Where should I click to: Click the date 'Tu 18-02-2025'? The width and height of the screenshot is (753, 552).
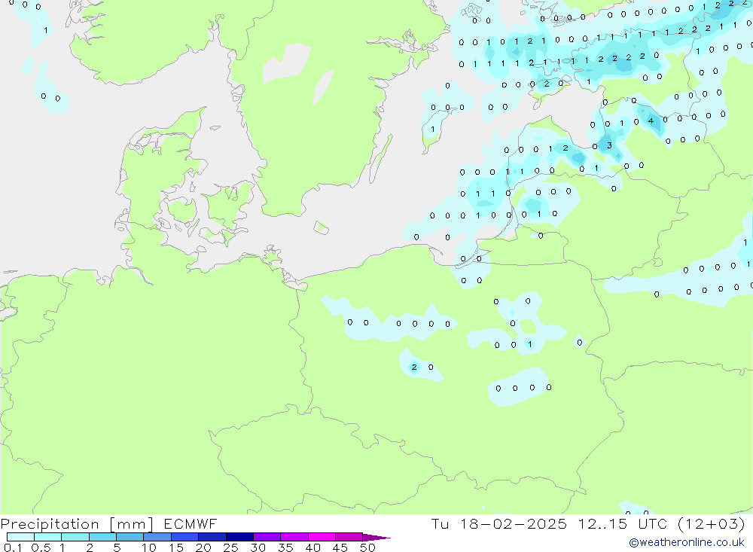(499, 523)
